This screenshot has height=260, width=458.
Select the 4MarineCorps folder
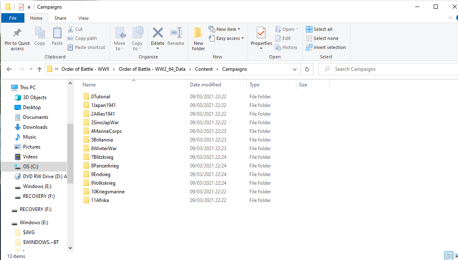point(103,131)
